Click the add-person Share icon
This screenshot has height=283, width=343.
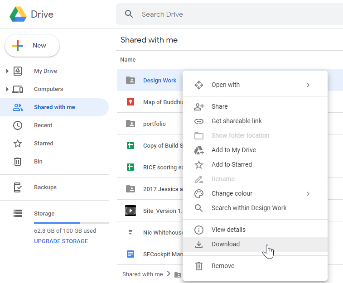coord(198,107)
